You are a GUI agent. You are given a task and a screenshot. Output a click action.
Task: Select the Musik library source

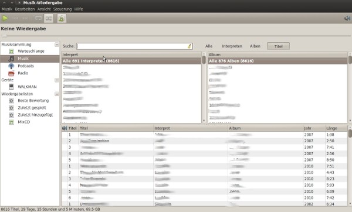(x=30, y=59)
